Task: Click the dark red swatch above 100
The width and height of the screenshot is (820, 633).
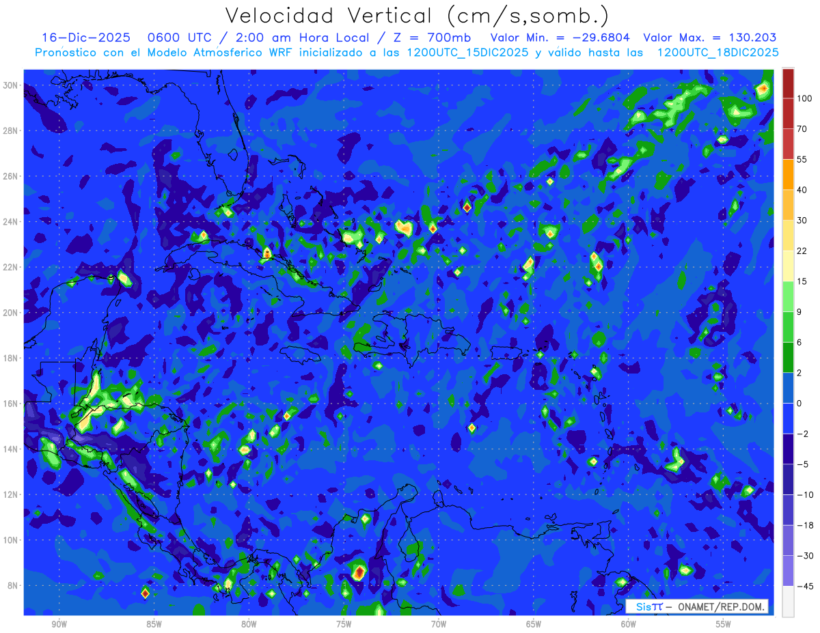Action: 788,83
